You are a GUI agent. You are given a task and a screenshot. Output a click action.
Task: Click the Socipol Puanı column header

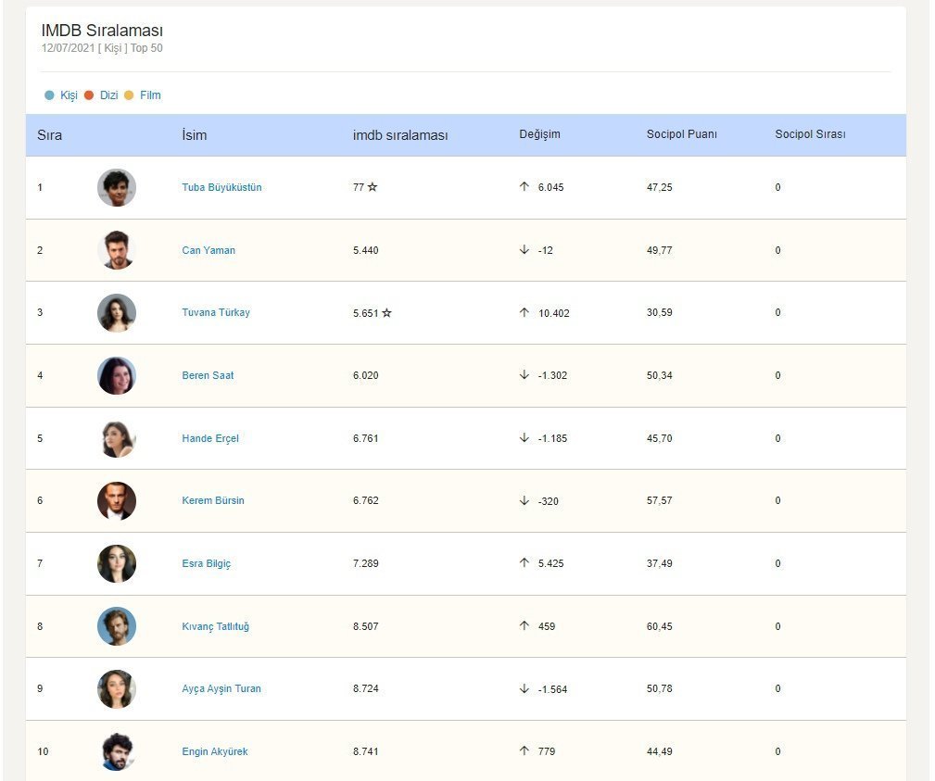(681, 134)
